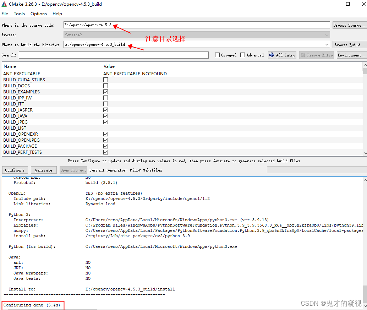Check the BUILD_DOCS option

point(105,86)
